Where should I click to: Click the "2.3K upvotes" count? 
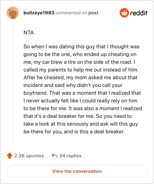(x=29, y=156)
